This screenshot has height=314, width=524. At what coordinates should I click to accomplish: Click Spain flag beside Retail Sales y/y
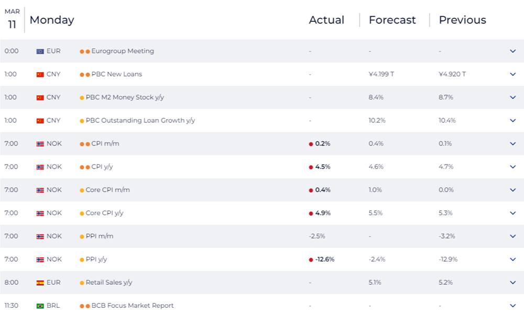(x=40, y=283)
